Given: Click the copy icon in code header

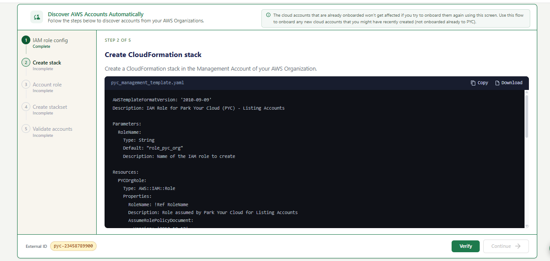Looking at the screenshot, I should pos(473,83).
